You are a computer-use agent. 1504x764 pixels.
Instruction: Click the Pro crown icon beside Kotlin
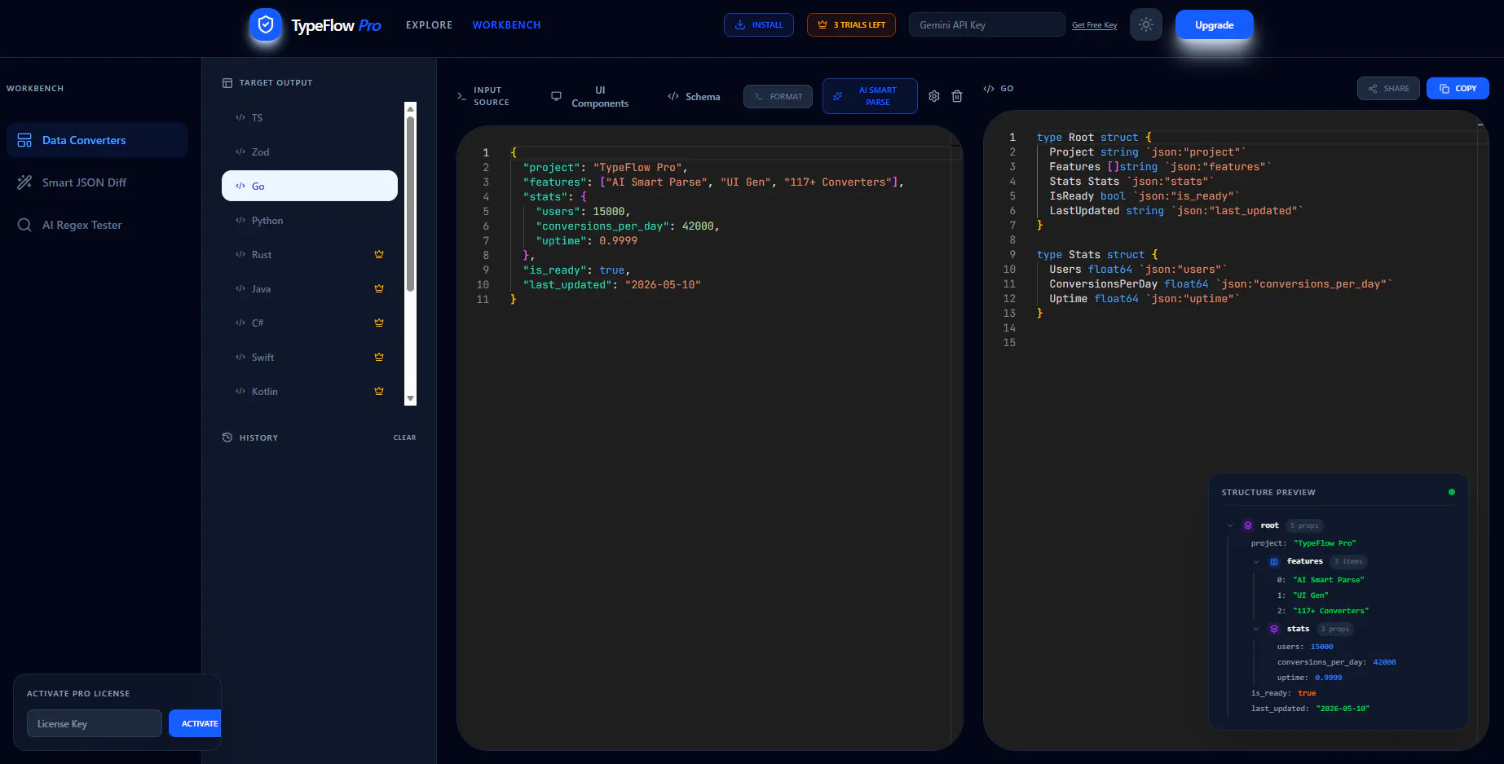379,391
